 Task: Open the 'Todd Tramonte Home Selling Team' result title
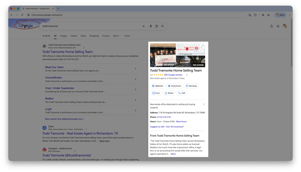pyautogui.click(x=67, y=52)
